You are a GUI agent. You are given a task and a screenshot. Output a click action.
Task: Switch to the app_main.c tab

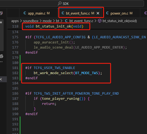click(x=38, y=13)
